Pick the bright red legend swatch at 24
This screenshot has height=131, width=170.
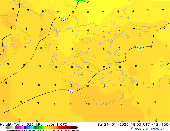pos(58,128)
